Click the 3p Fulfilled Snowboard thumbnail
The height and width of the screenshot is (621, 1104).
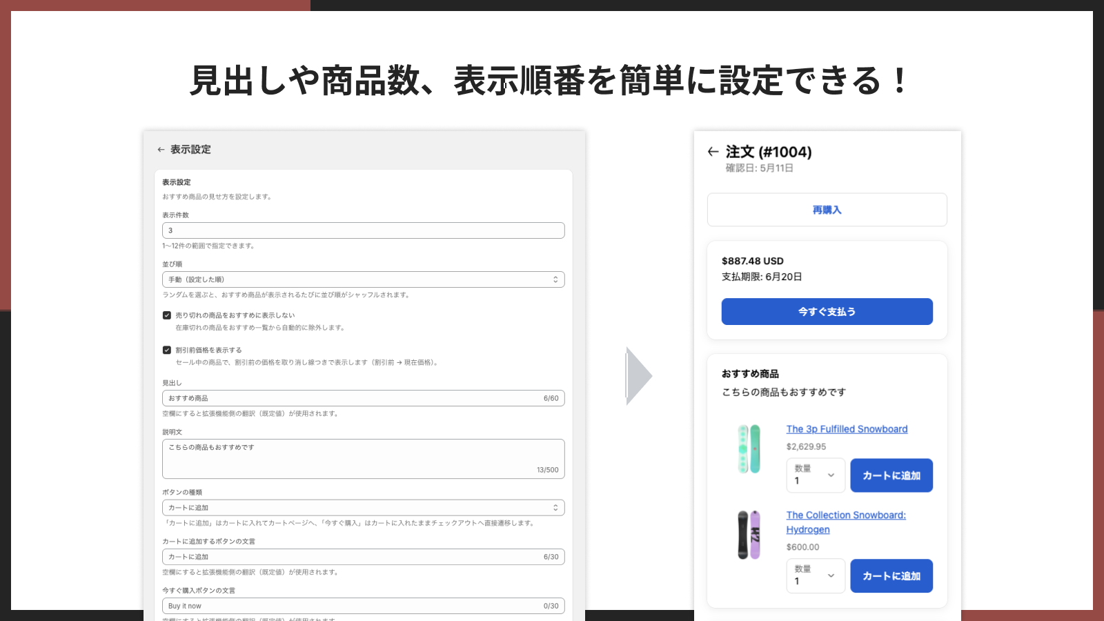(749, 448)
